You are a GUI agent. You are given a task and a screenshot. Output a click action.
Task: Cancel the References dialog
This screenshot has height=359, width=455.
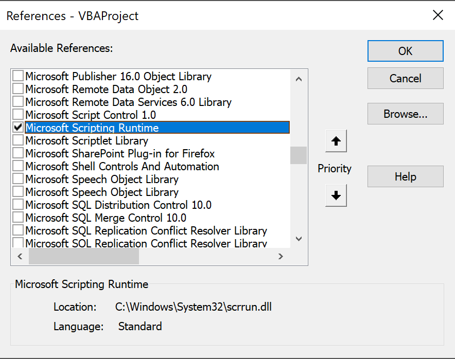coord(405,78)
